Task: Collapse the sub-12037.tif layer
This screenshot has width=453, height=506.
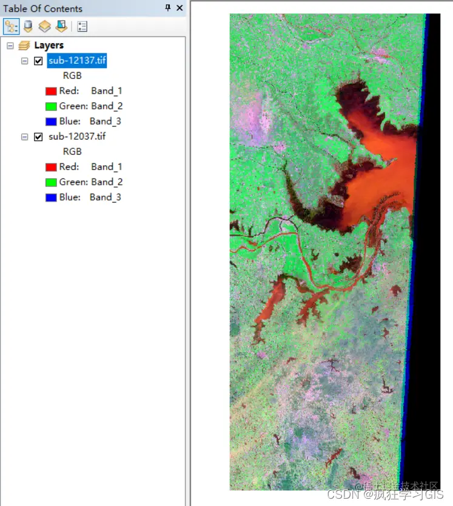Action: pyautogui.click(x=24, y=137)
